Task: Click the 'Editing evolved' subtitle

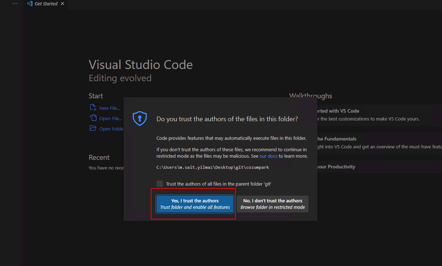Action: [120, 78]
